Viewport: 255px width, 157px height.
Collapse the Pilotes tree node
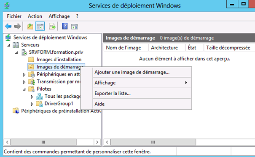coord(24,89)
